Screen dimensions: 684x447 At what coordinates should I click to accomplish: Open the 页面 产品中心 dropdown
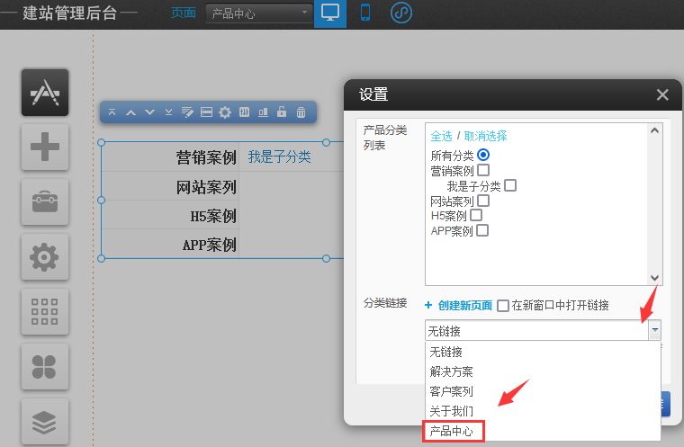pyautogui.click(x=258, y=13)
